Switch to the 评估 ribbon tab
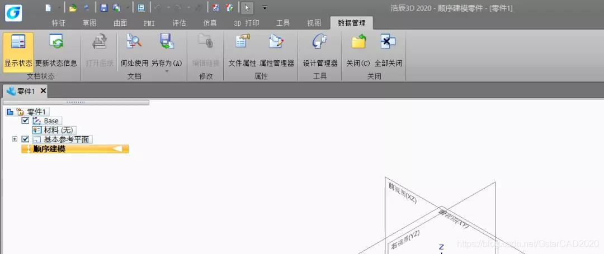604x254 pixels. click(x=179, y=23)
